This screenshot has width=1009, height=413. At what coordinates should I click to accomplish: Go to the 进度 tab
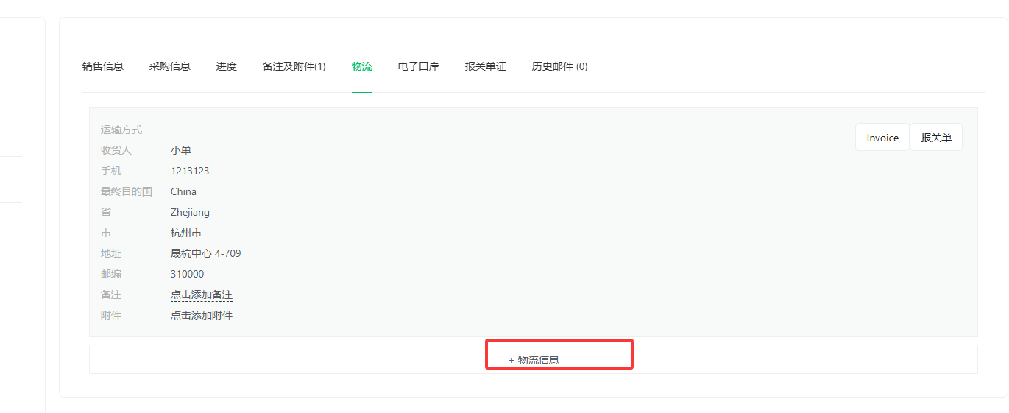coord(227,66)
